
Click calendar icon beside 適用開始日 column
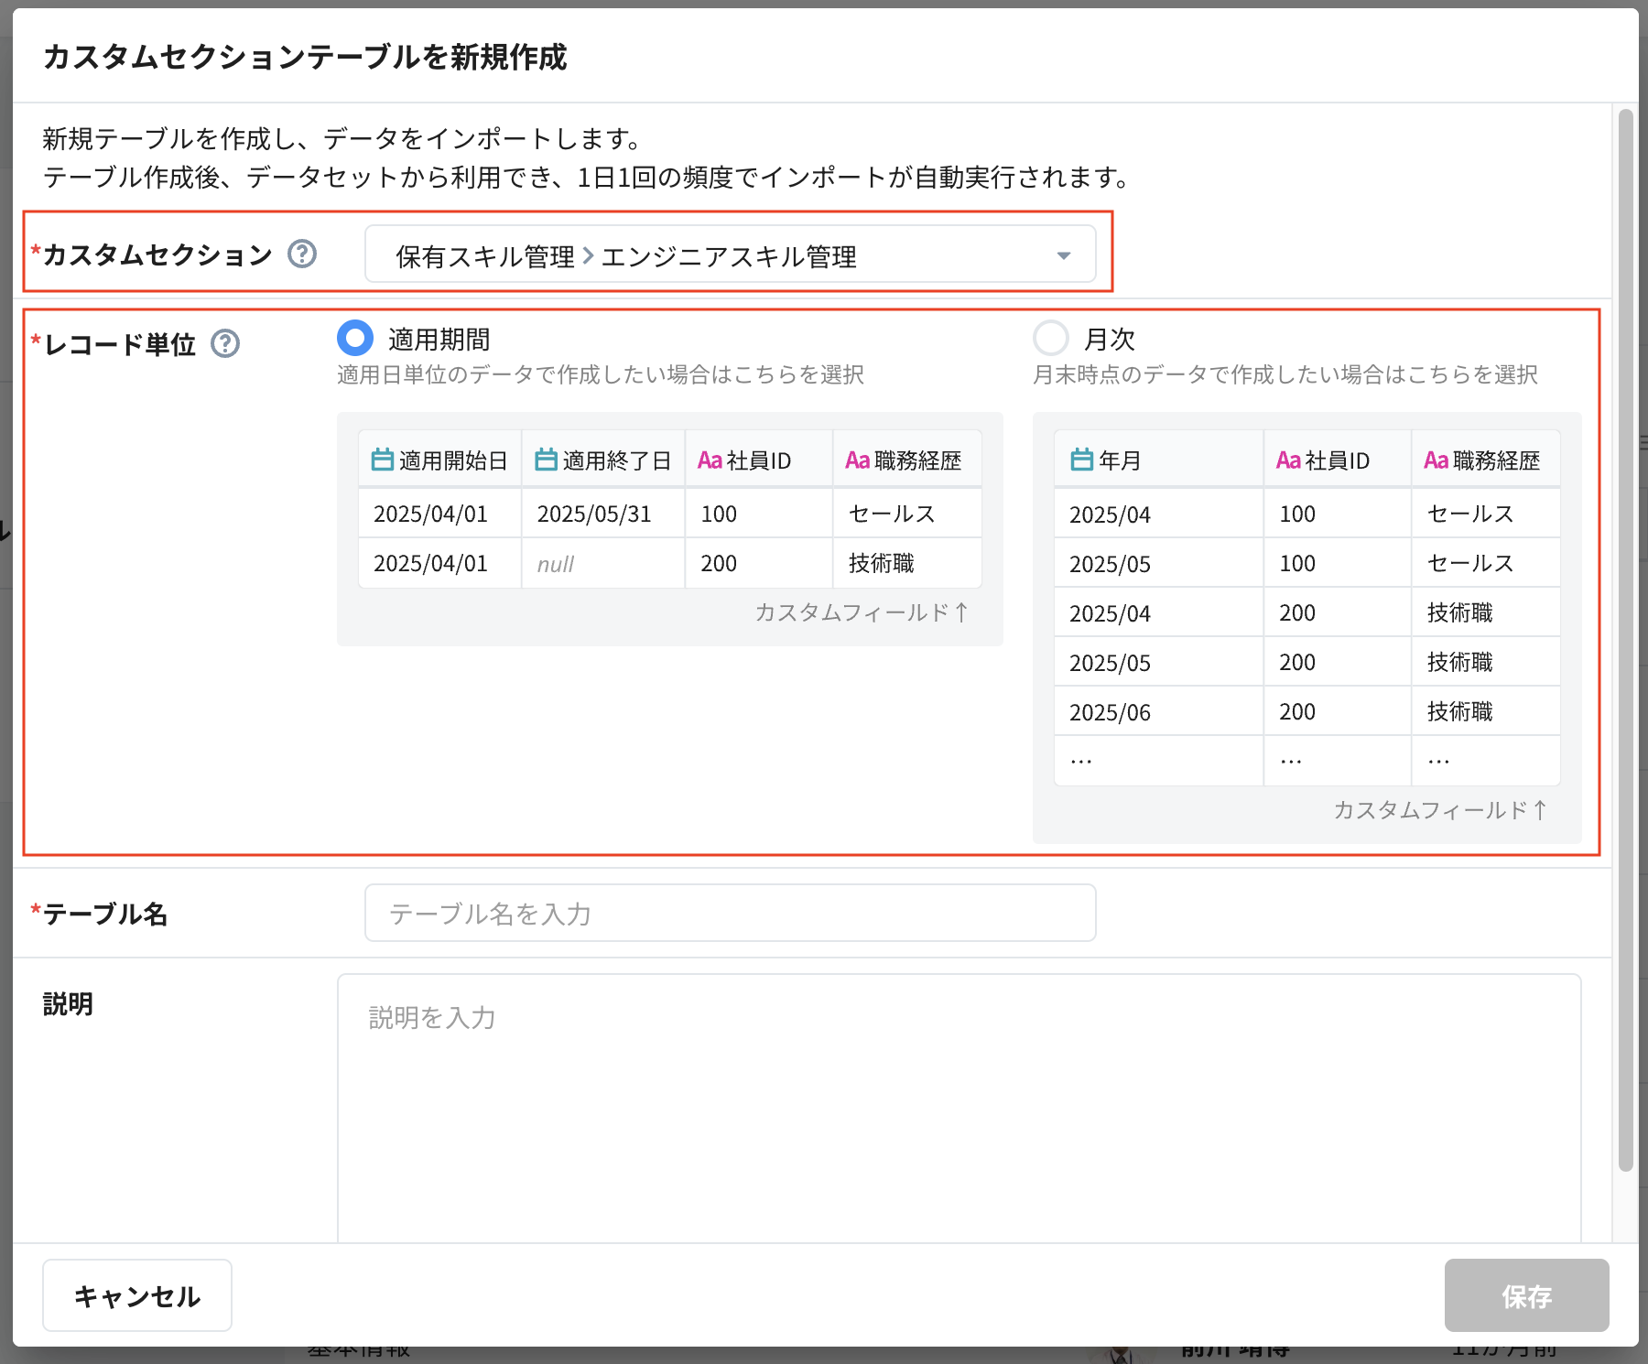tap(382, 460)
